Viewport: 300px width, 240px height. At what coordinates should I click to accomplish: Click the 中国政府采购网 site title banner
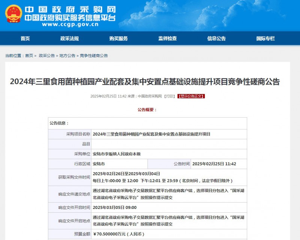coord(70,9)
